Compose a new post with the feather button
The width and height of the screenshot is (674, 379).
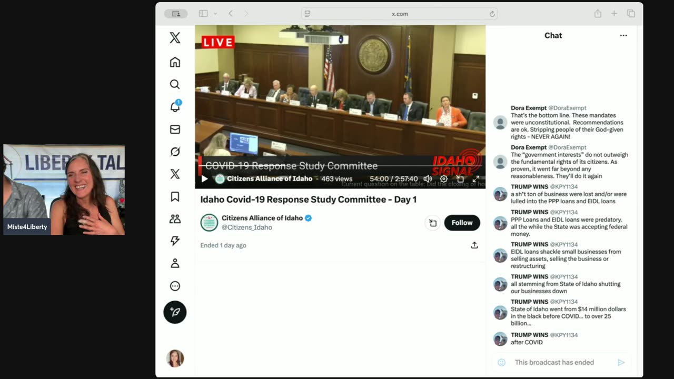175,312
